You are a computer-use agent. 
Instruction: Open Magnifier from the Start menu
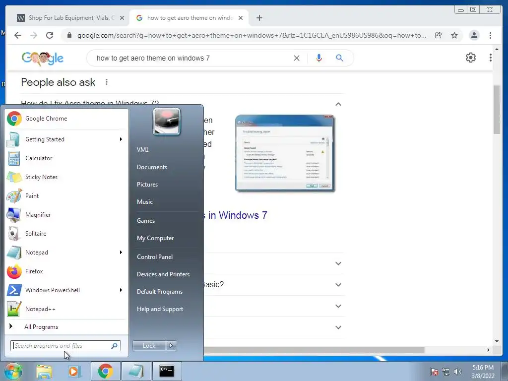point(66,214)
